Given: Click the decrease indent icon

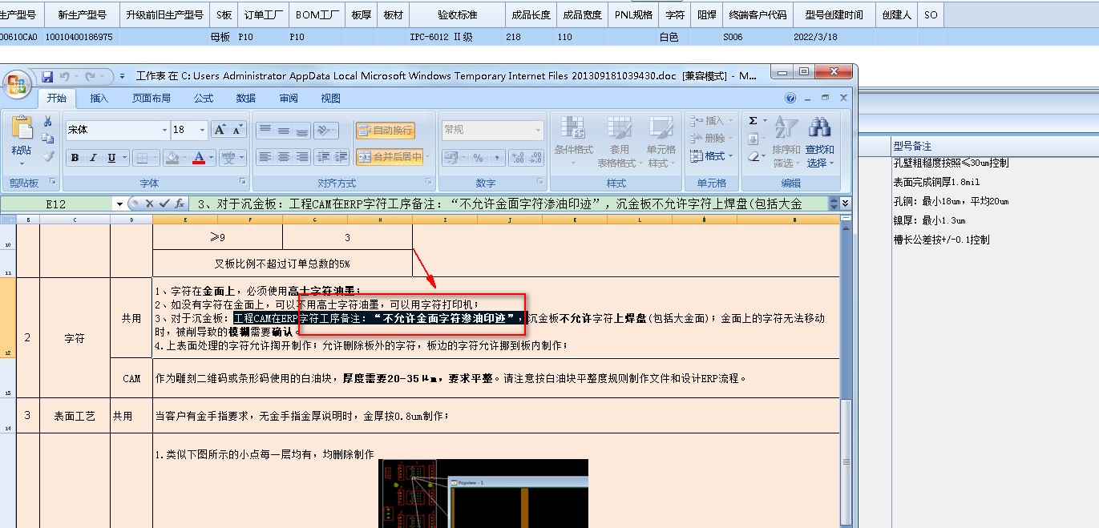Looking at the screenshot, I should (x=323, y=157).
